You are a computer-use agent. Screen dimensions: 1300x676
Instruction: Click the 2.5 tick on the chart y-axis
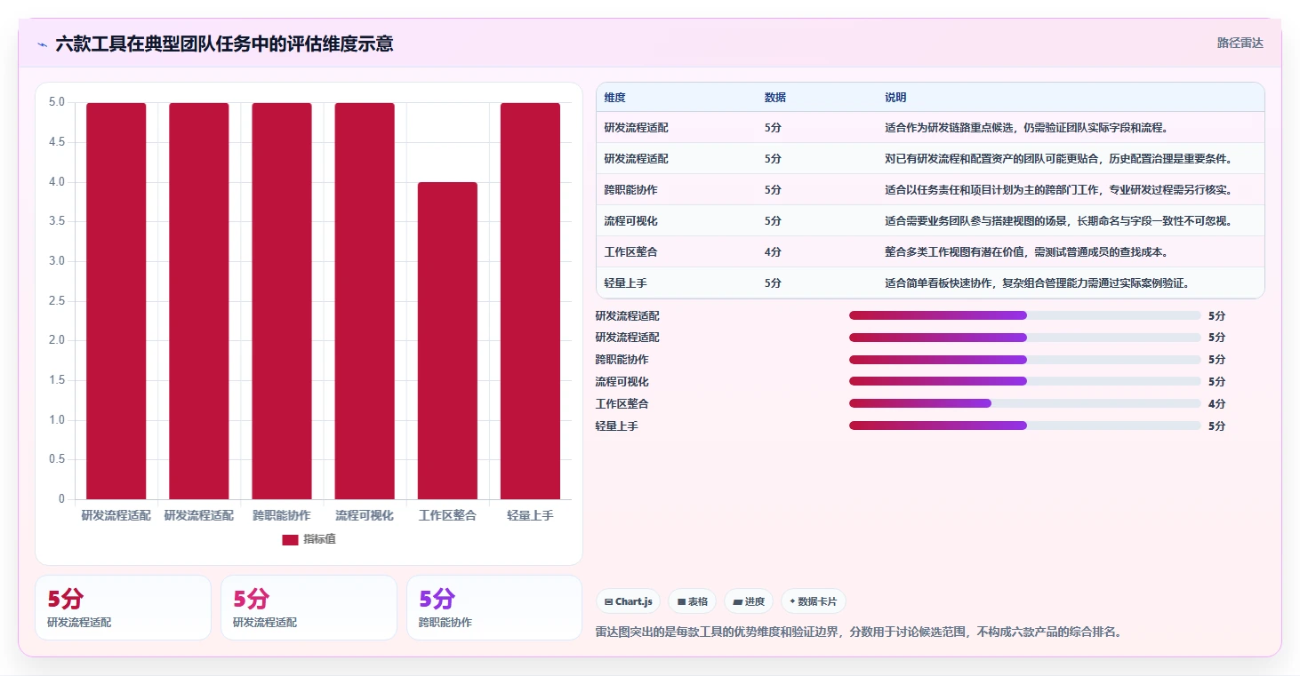[x=57, y=301]
